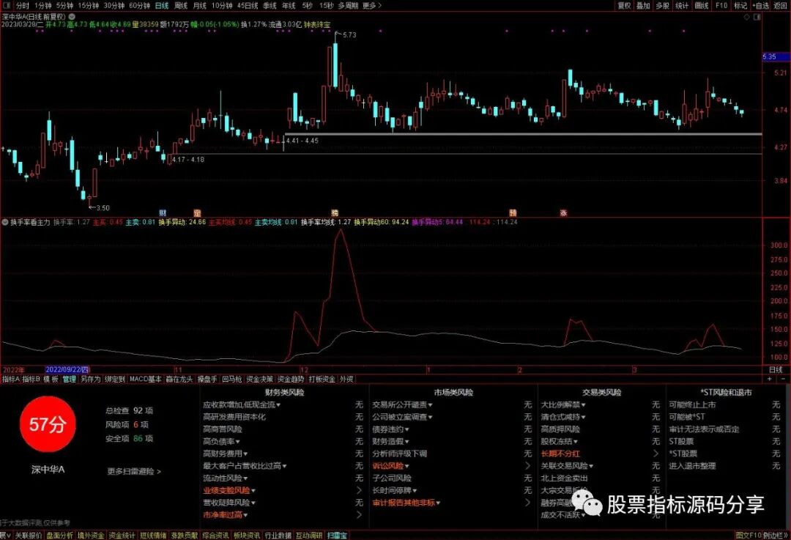Expand 应收款增加,低现金流 risk item
This screenshot has height=540, width=791.
pyautogui.click(x=242, y=404)
